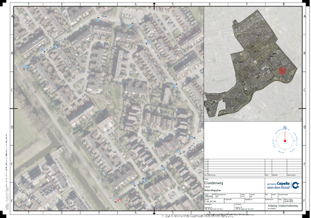
Task: Click the red circle on the overview map
Action: pos(282,72)
